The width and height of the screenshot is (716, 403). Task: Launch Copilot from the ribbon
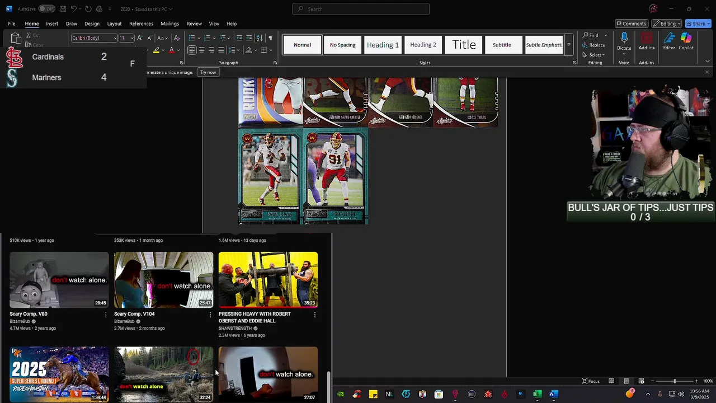686,41
